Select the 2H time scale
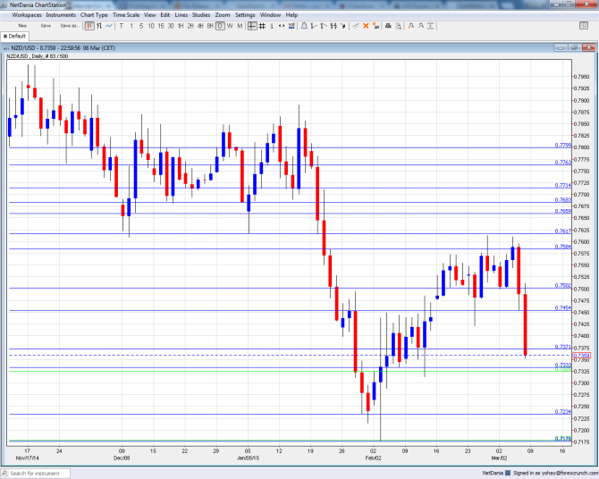The width and height of the screenshot is (599, 479). click(x=190, y=26)
